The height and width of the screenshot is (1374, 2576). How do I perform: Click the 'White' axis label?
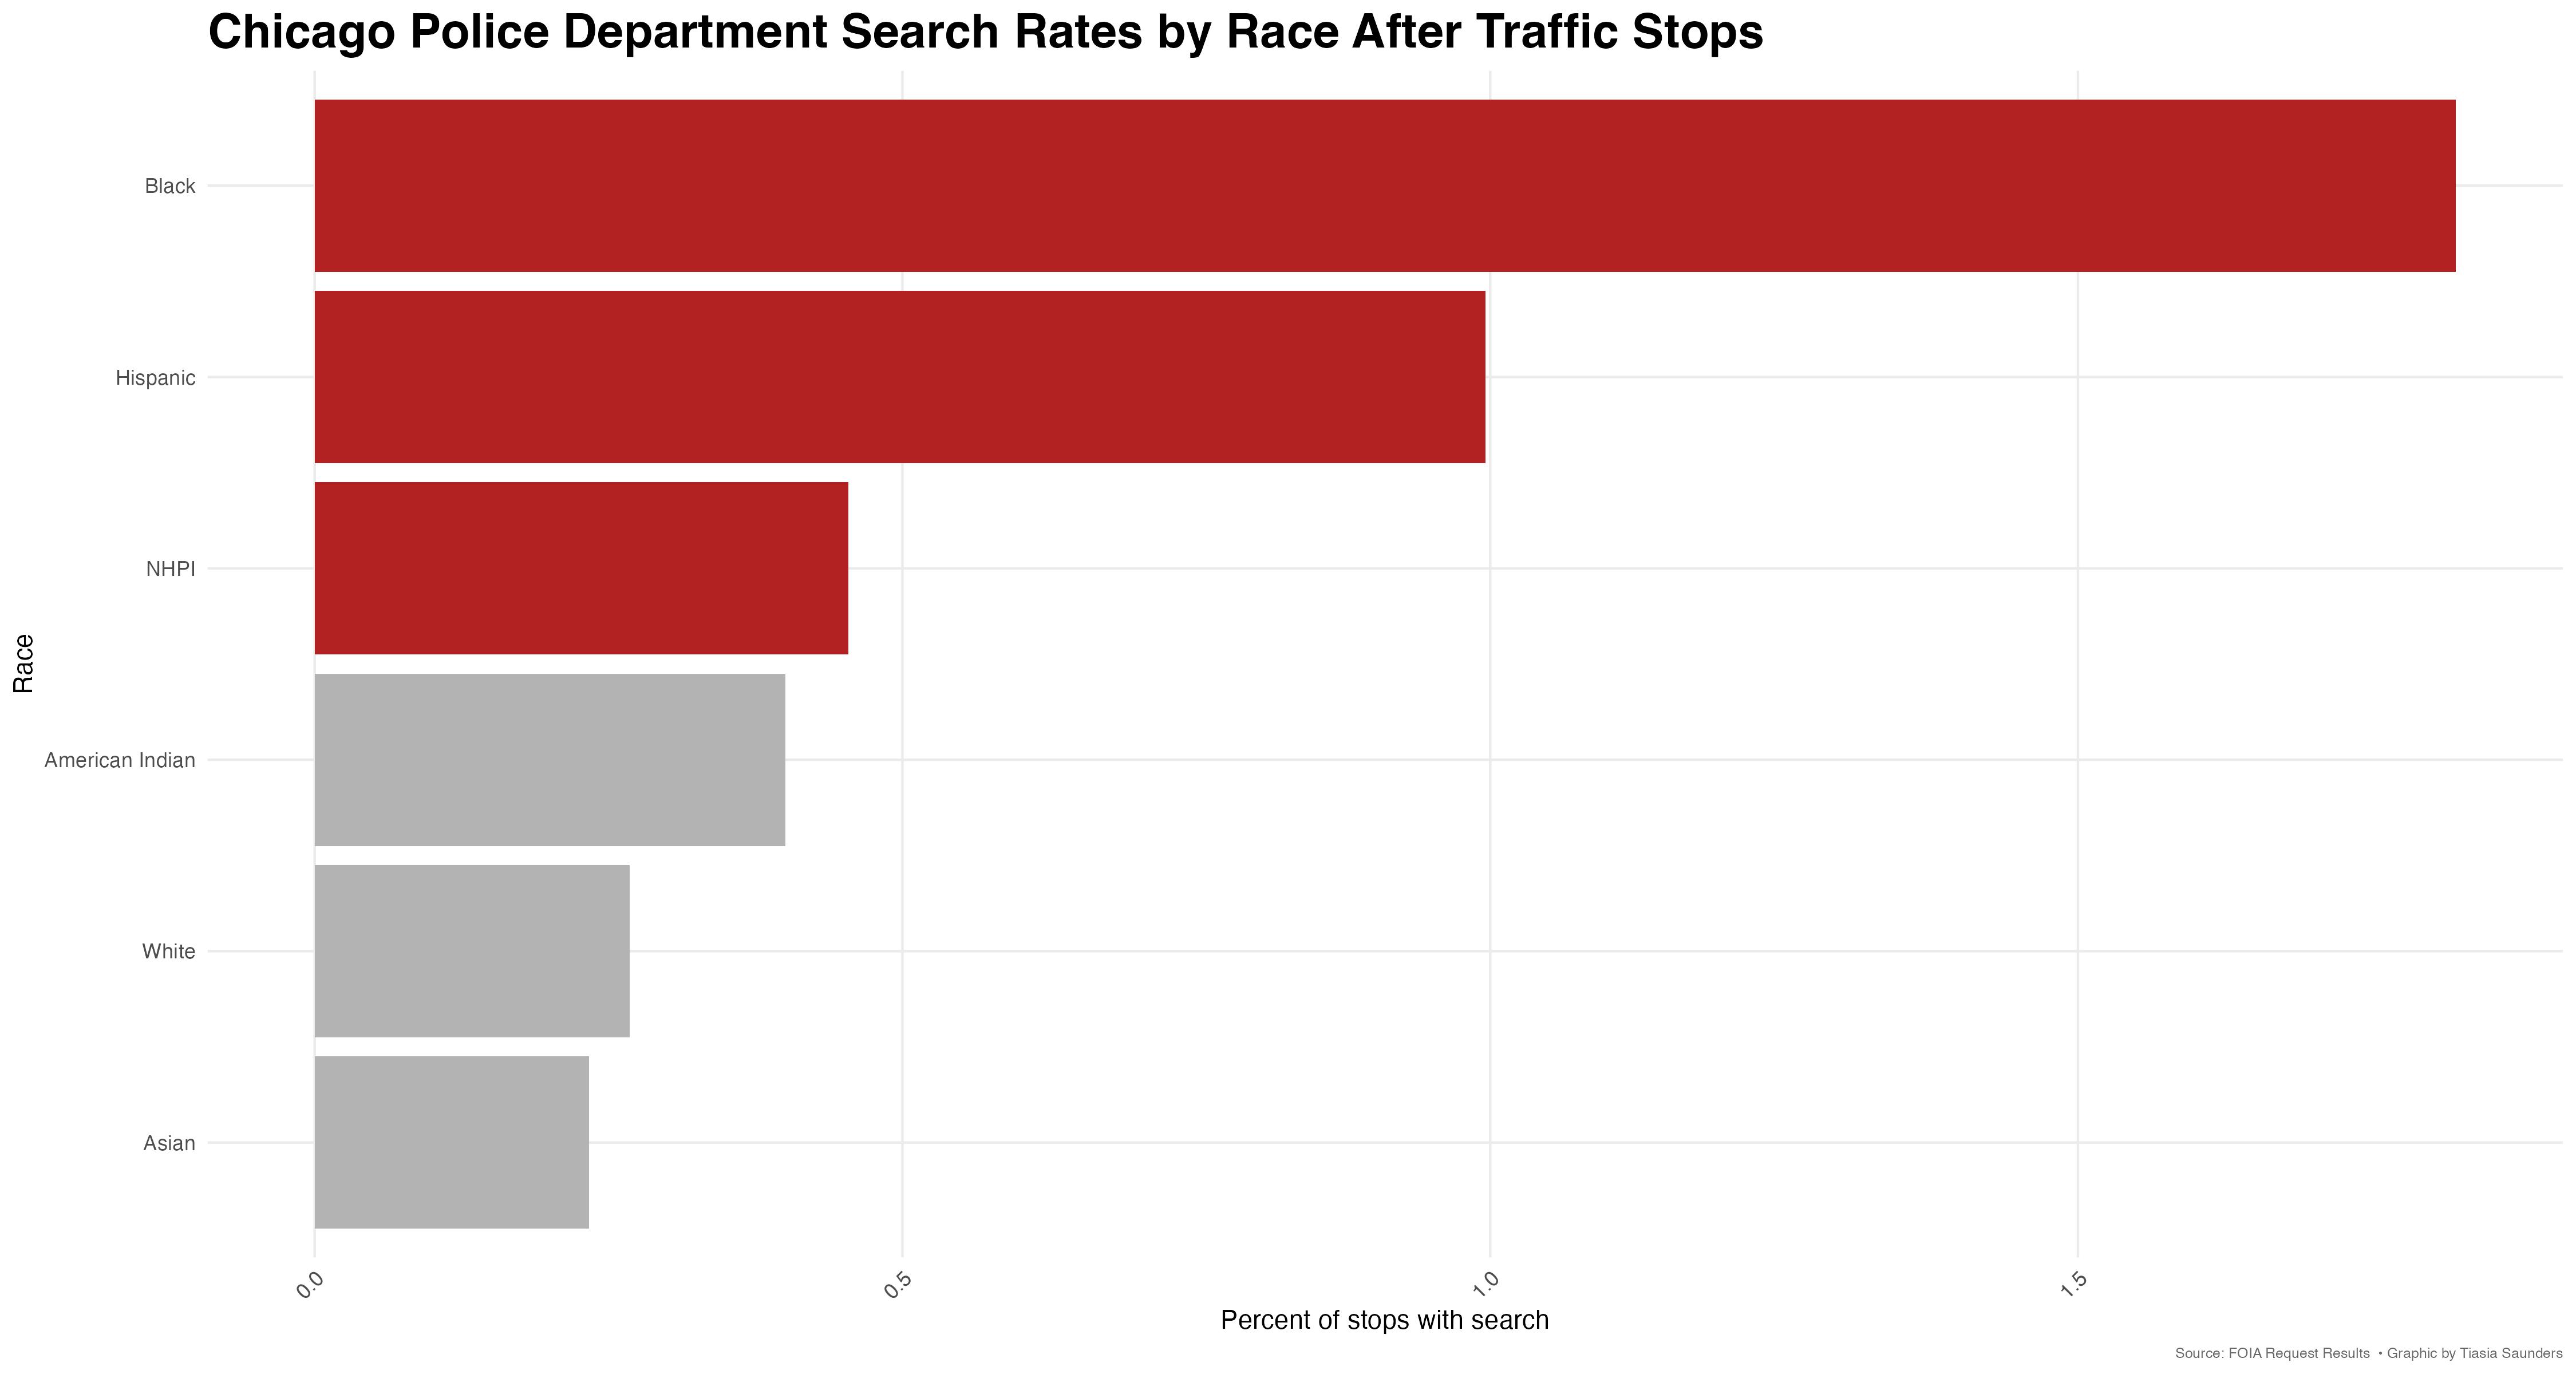[x=169, y=952]
